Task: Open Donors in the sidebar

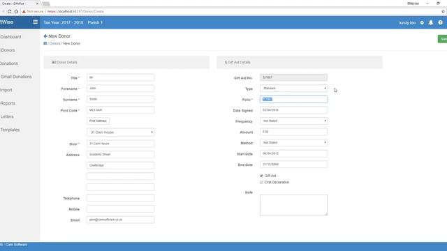Action: (x=8, y=50)
